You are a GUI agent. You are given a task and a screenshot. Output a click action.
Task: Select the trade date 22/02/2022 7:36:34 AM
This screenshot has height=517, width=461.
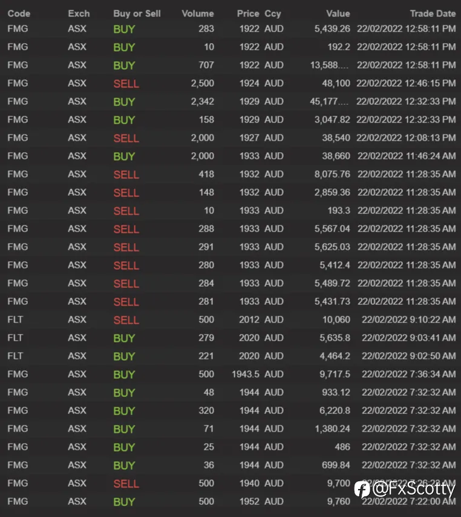coord(409,374)
